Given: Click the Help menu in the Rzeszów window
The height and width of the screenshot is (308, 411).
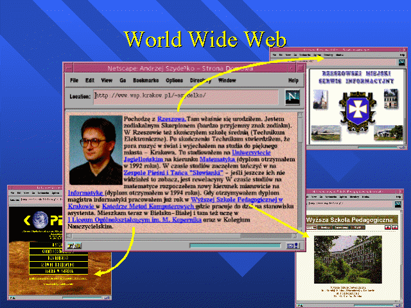Looking at the screenshot, I should pos(402,55).
